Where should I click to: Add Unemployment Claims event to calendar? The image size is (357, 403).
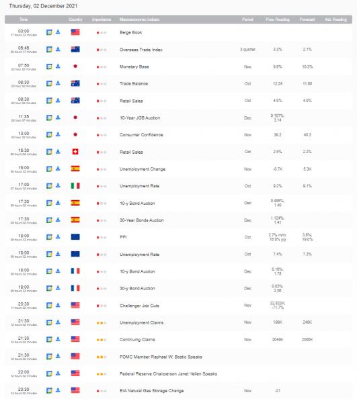click(x=49, y=322)
